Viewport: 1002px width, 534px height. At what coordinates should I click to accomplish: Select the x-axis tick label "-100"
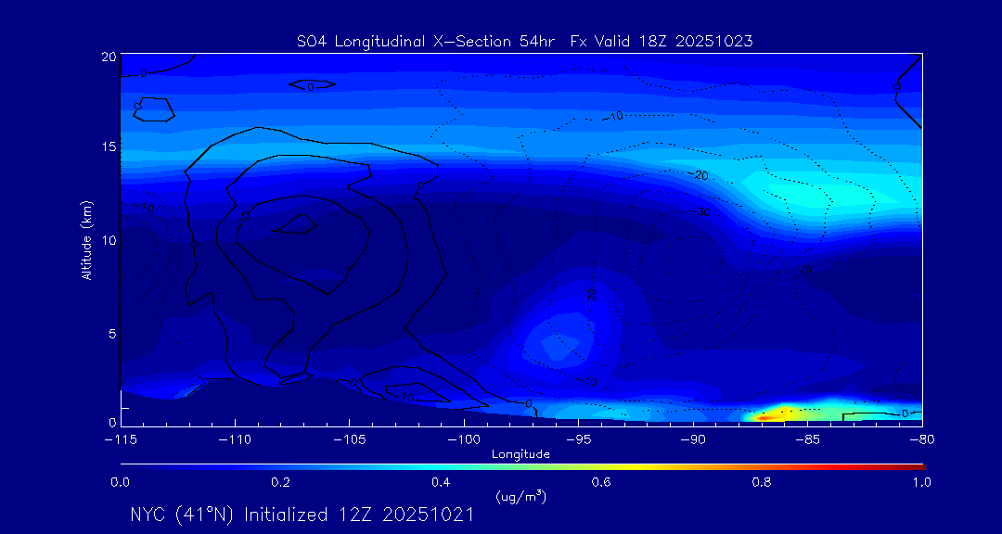(x=464, y=440)
